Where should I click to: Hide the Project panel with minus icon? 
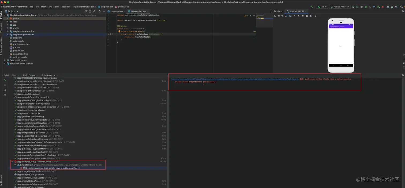click(104, 11)
